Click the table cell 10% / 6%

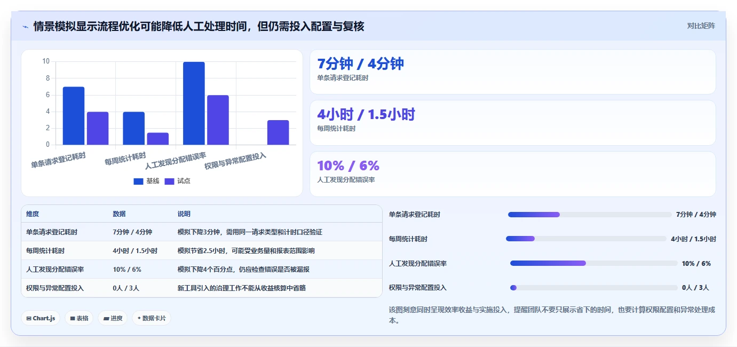click(x=127, y=270)
